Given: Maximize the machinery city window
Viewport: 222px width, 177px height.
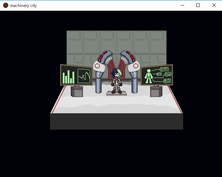Looking at the screenshot, I should (198, 6).
